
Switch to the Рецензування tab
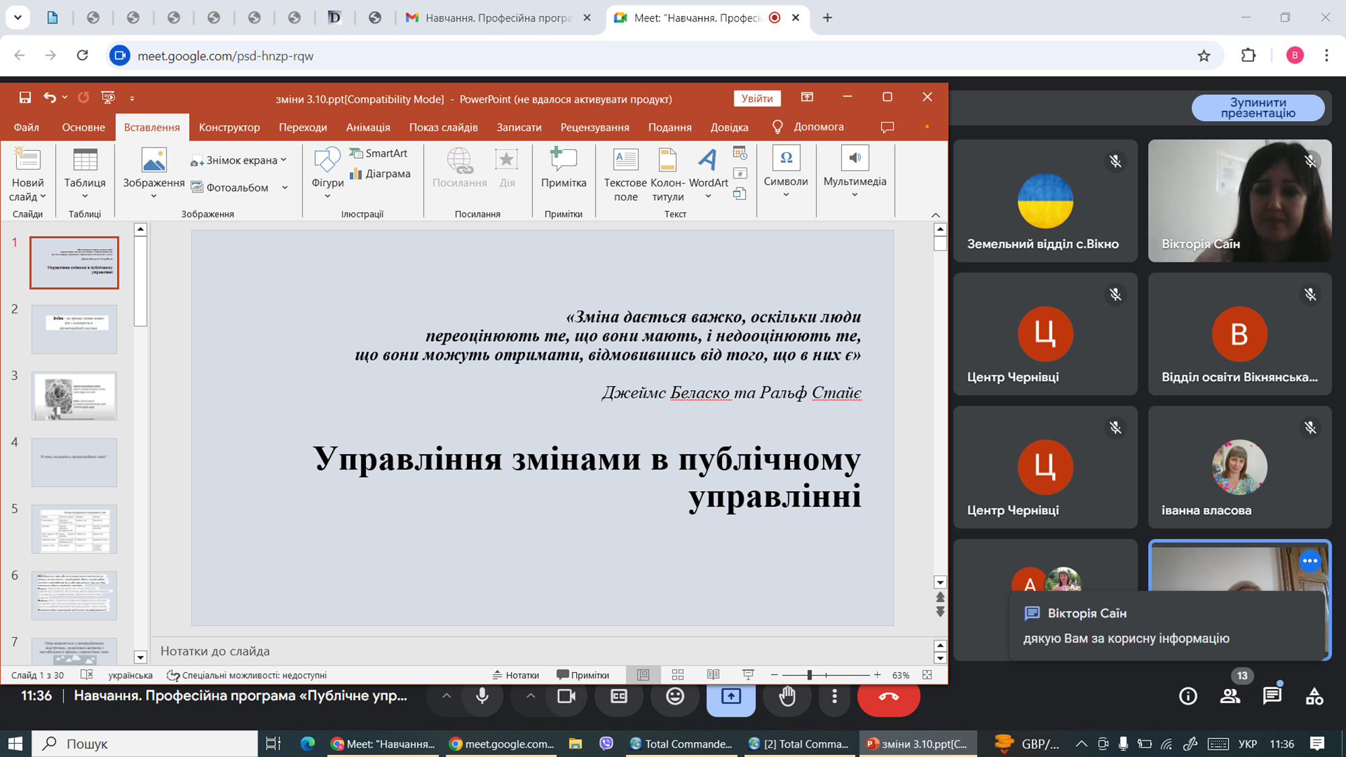click(594, 127)
